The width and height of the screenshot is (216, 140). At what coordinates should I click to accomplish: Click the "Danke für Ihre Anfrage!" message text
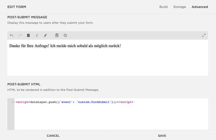coord(29,46)
